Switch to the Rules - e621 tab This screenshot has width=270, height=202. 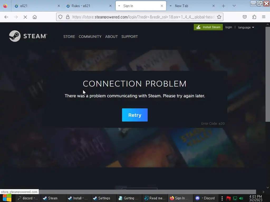(x=89, y=6)
